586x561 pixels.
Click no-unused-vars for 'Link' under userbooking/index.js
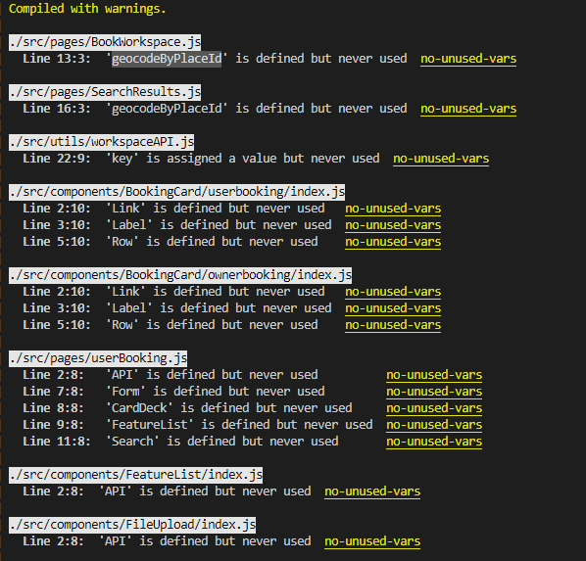(x=393, y=209)
